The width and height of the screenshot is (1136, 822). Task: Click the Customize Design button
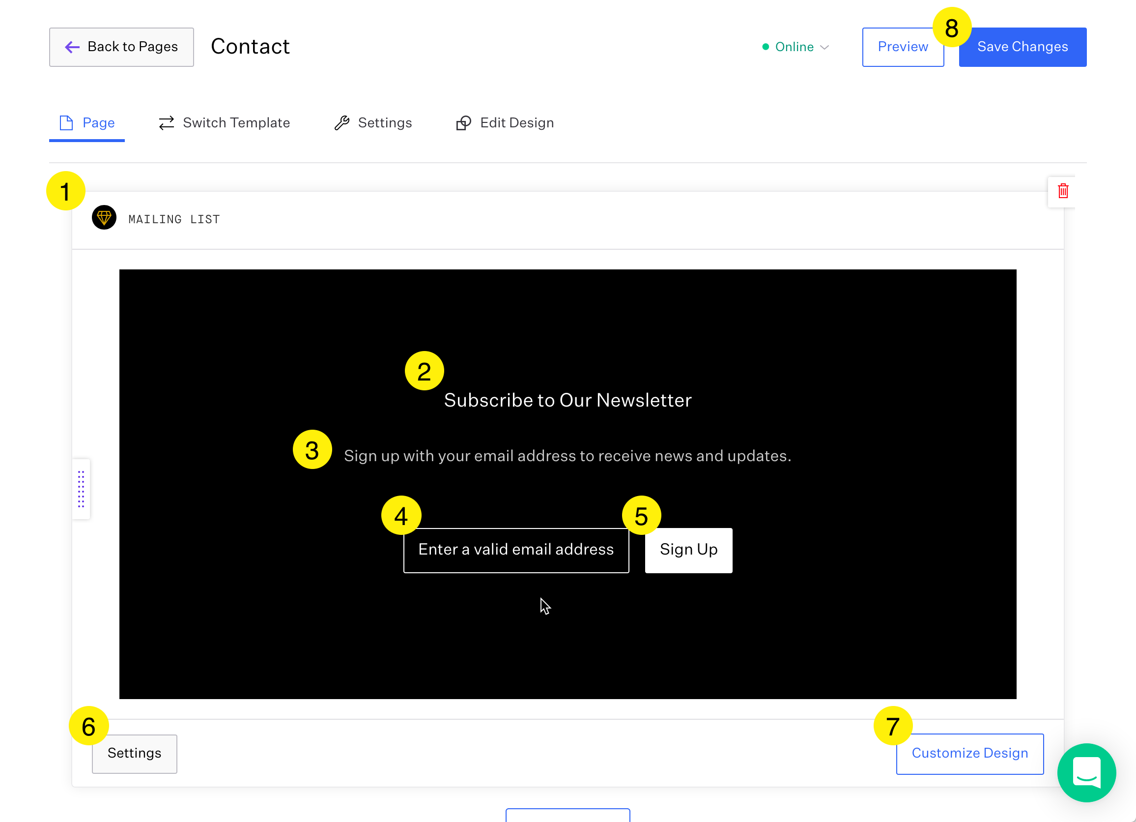tap(970, 753)
